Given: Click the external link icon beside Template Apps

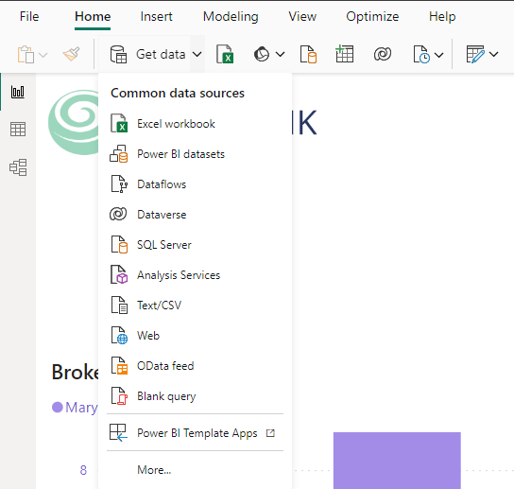Looking at the screenshot, I should 270,433.
